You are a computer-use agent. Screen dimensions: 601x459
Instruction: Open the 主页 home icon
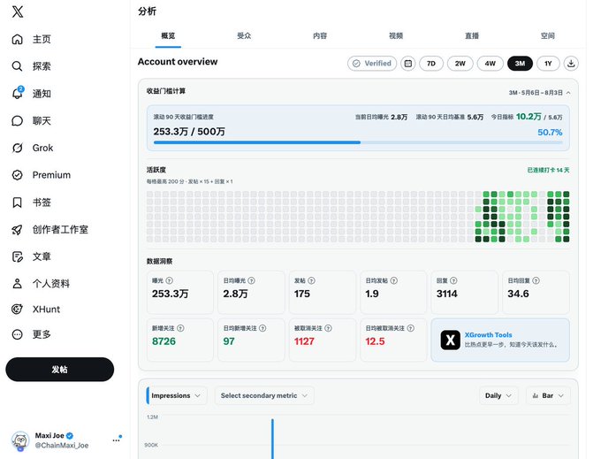18,39
